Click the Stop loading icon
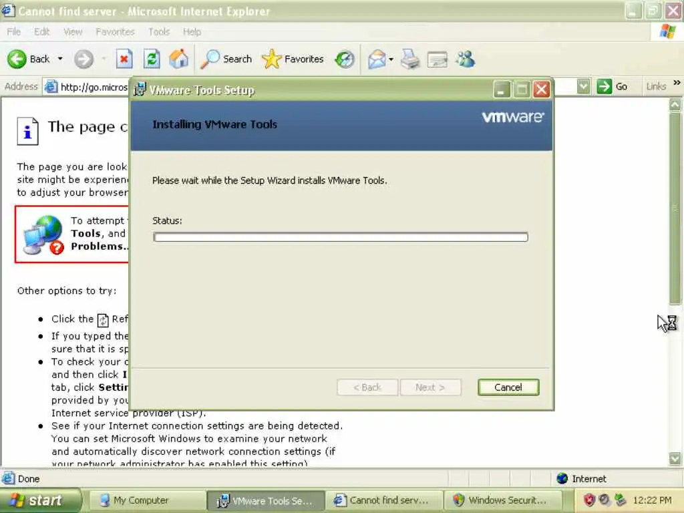The height and width of the screenshot is (513, 684). 124,59
